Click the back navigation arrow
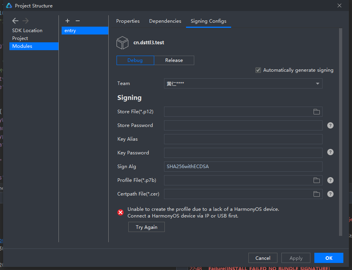352x270 pixels. tap(15, 21)
